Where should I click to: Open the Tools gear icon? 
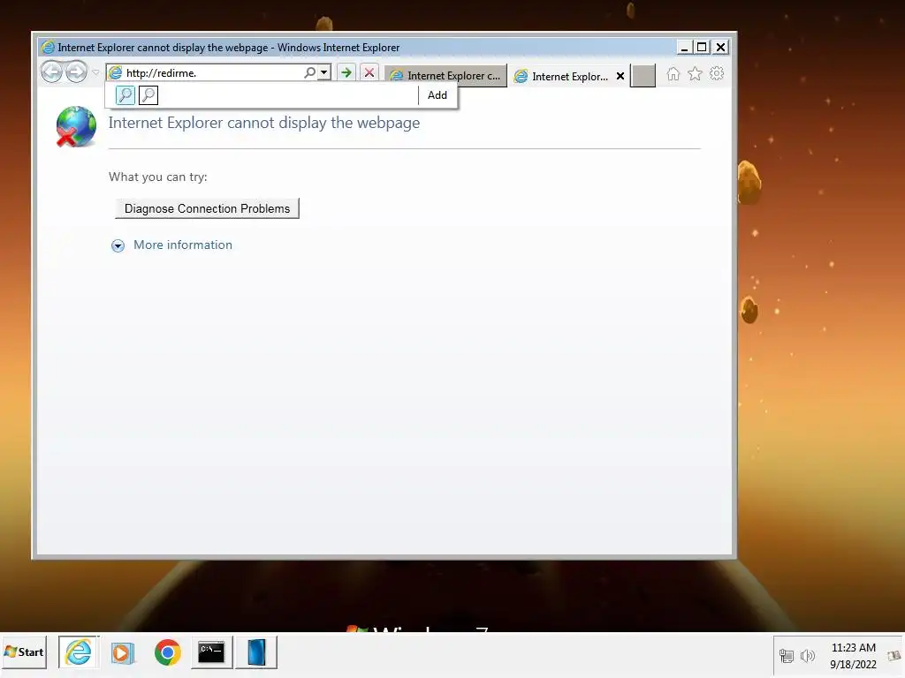[x=717, y=74]
